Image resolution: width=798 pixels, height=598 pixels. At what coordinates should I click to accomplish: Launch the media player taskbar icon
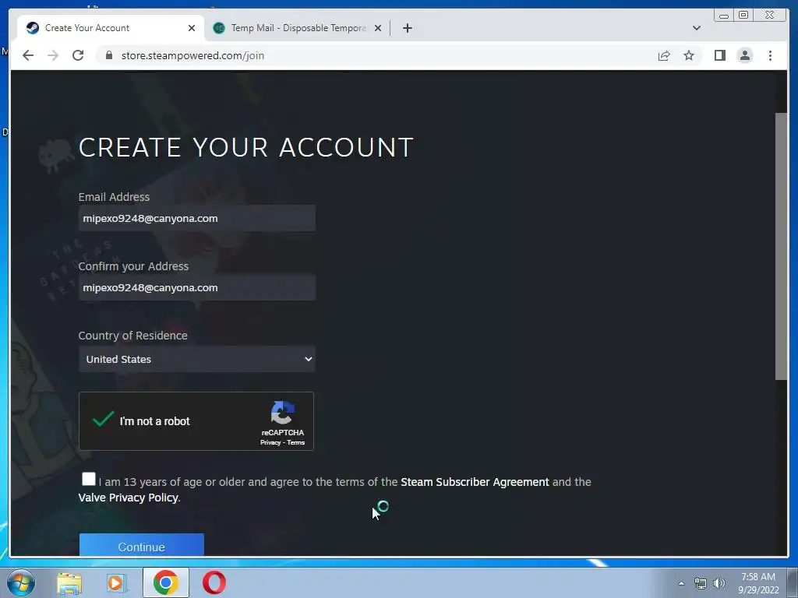tap(116, 582)
